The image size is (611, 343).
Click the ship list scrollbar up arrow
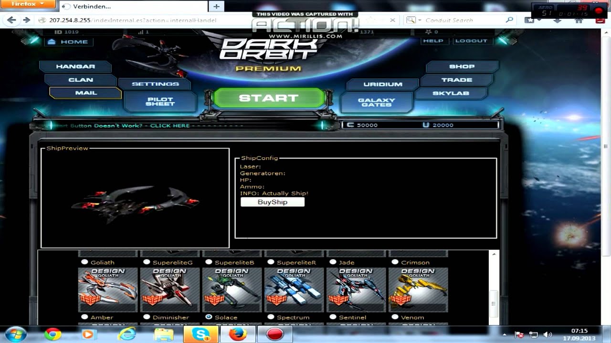click(494, 254)
